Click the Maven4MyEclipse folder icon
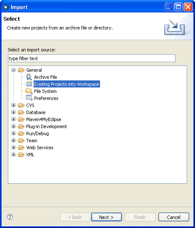Image resolution: width=195 pixels, height=228 pixels. click(x=21, y=119)
